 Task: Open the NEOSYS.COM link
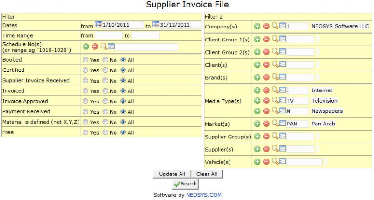click(x=204, y=195)
